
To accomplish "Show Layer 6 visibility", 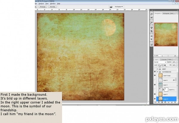I will [x=155, y=80].
